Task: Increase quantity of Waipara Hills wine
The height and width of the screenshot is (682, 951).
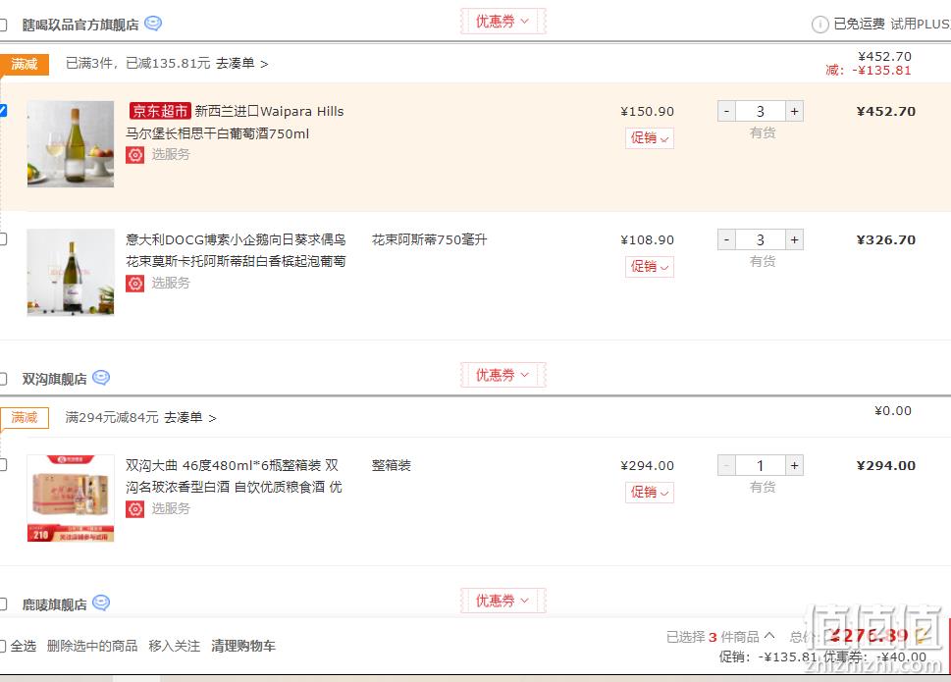Action: [795, 112]
